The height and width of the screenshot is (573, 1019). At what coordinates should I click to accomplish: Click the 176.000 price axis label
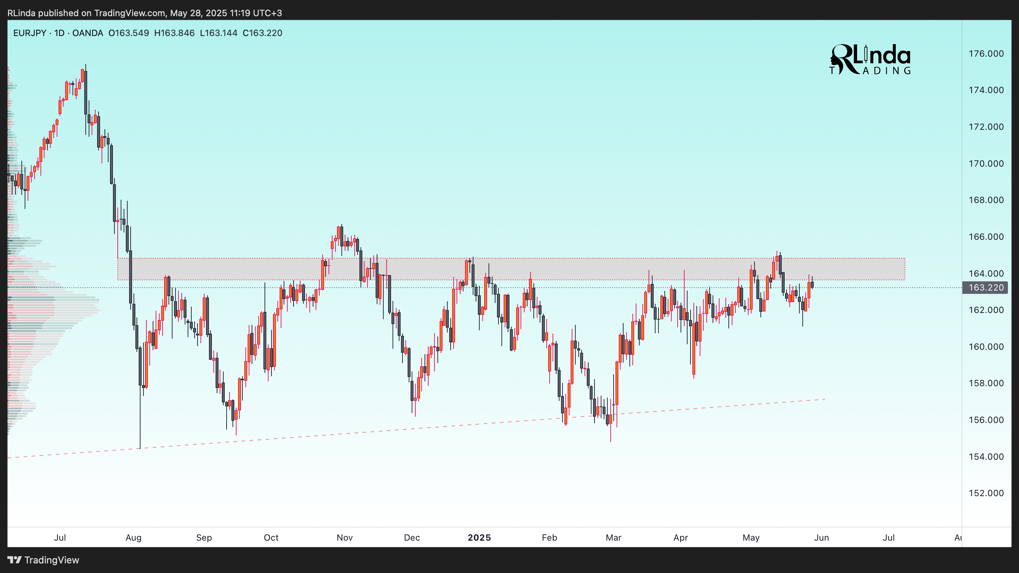pos(986,53)
